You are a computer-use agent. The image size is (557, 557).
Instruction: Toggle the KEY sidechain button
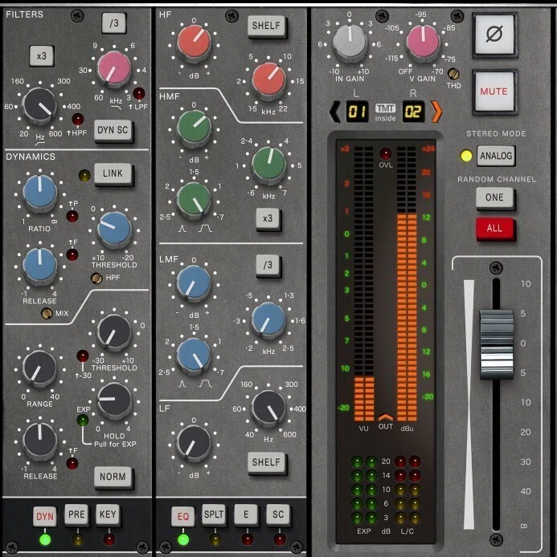[x=108, y=514]
